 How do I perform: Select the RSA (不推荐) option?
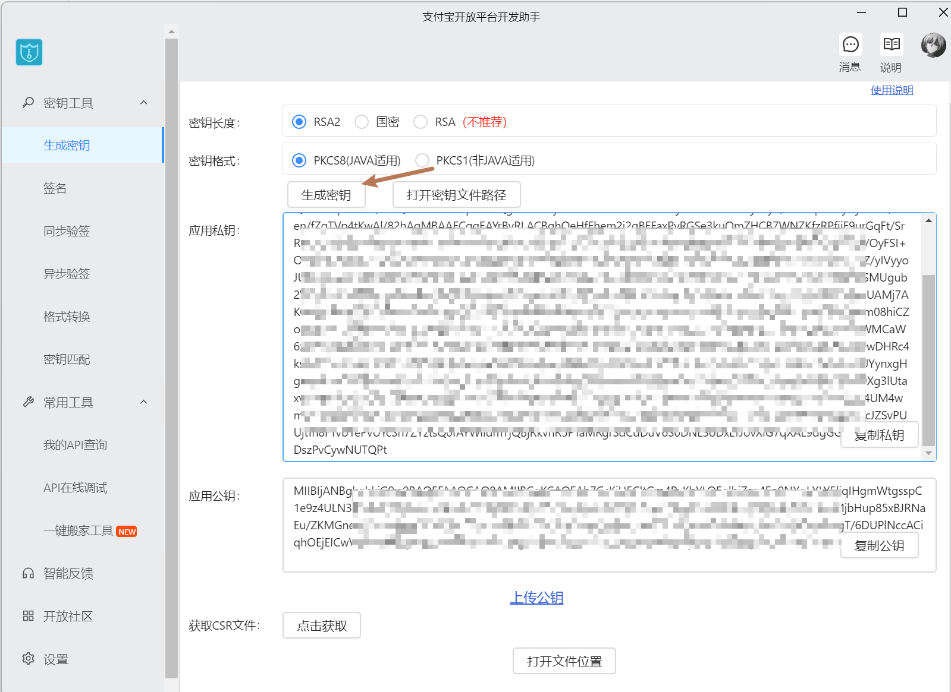(x=420, y=122)
